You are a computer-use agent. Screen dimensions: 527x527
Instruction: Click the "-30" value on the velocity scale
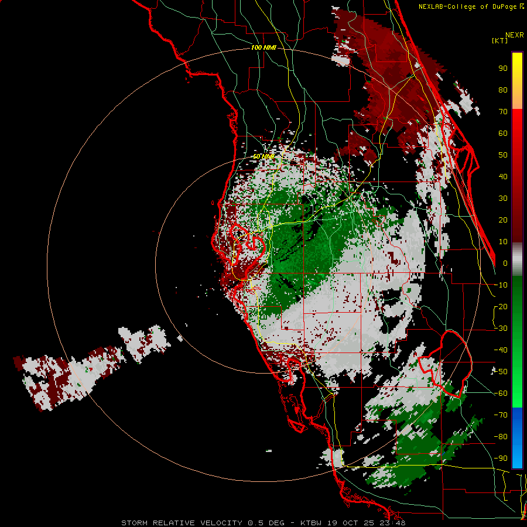point(501,328)
